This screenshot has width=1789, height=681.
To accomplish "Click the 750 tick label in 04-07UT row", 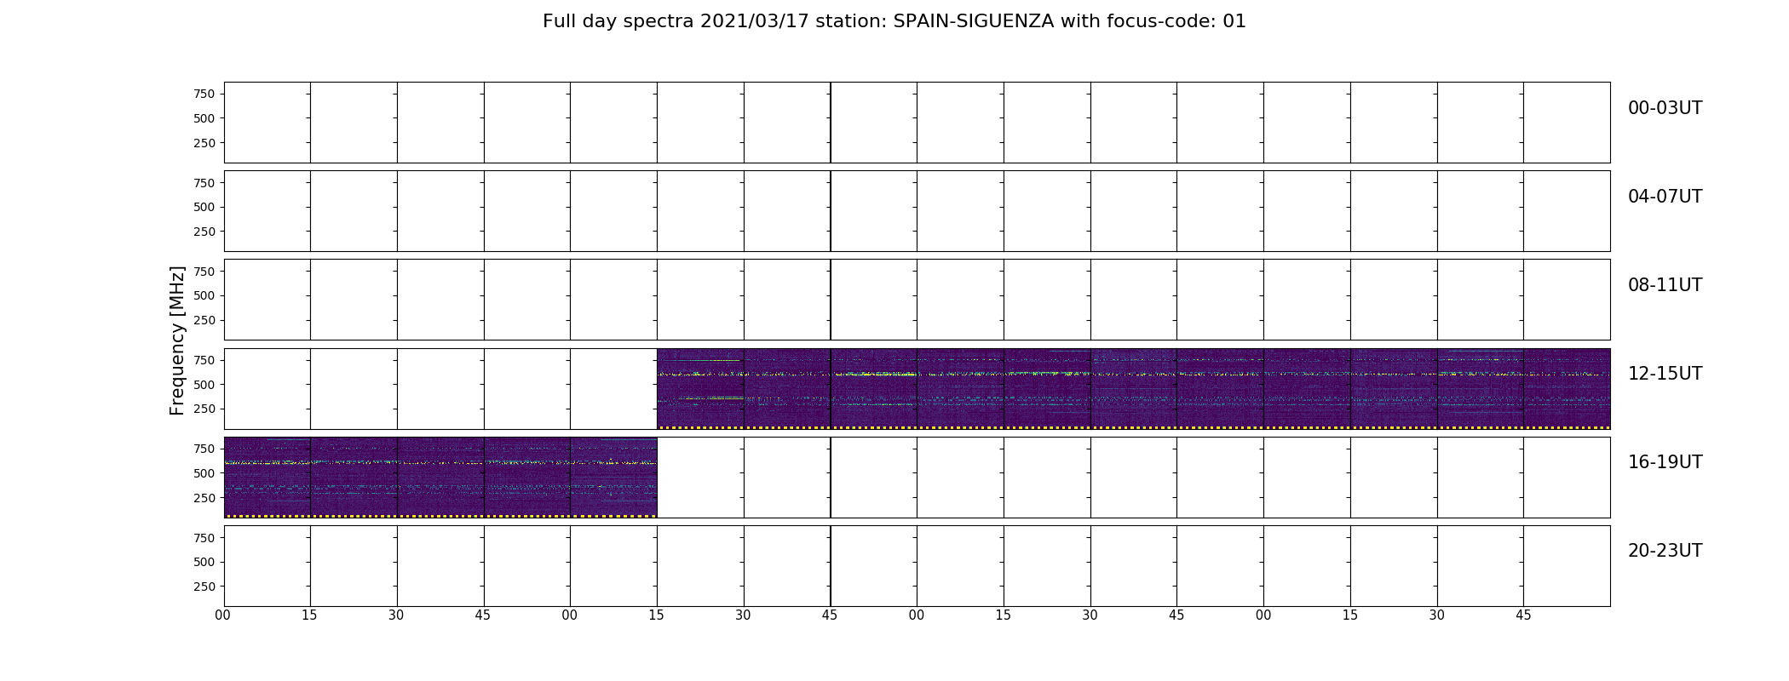I will point(204,183).
